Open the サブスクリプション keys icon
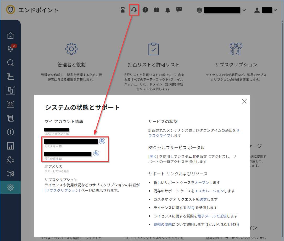284x241 pixels. coord(236,49)
